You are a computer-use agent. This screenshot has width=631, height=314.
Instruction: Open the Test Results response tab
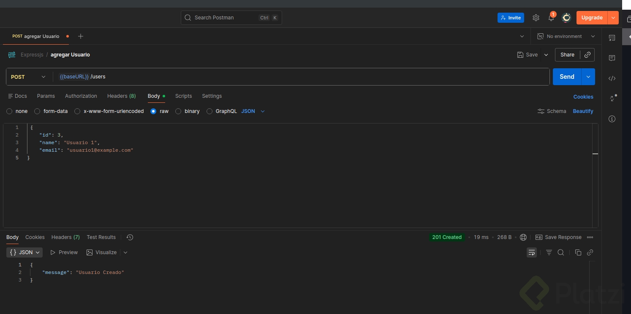(x=101, y=237)
